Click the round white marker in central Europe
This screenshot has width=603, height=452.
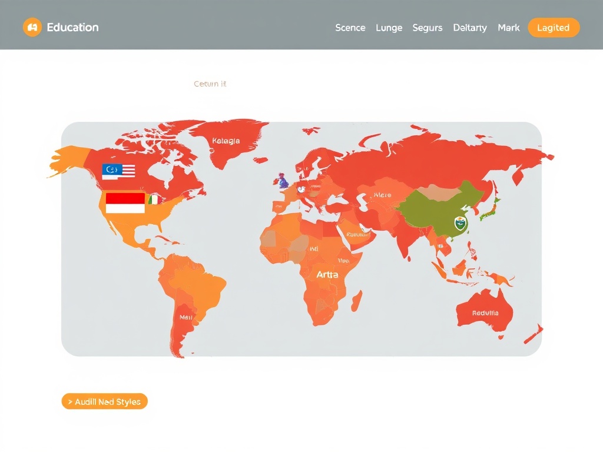pyautogui.click(x=300, y=189)
